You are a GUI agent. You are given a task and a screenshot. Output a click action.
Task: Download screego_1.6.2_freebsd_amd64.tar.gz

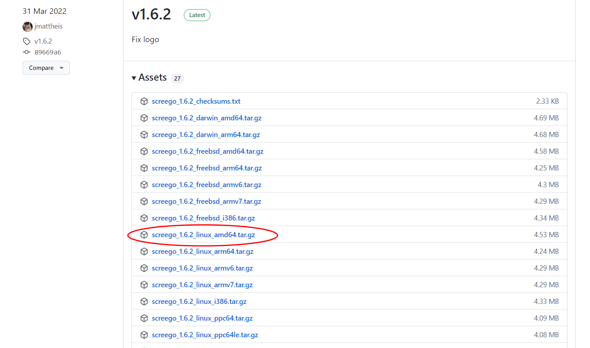[x=208, y=151]
